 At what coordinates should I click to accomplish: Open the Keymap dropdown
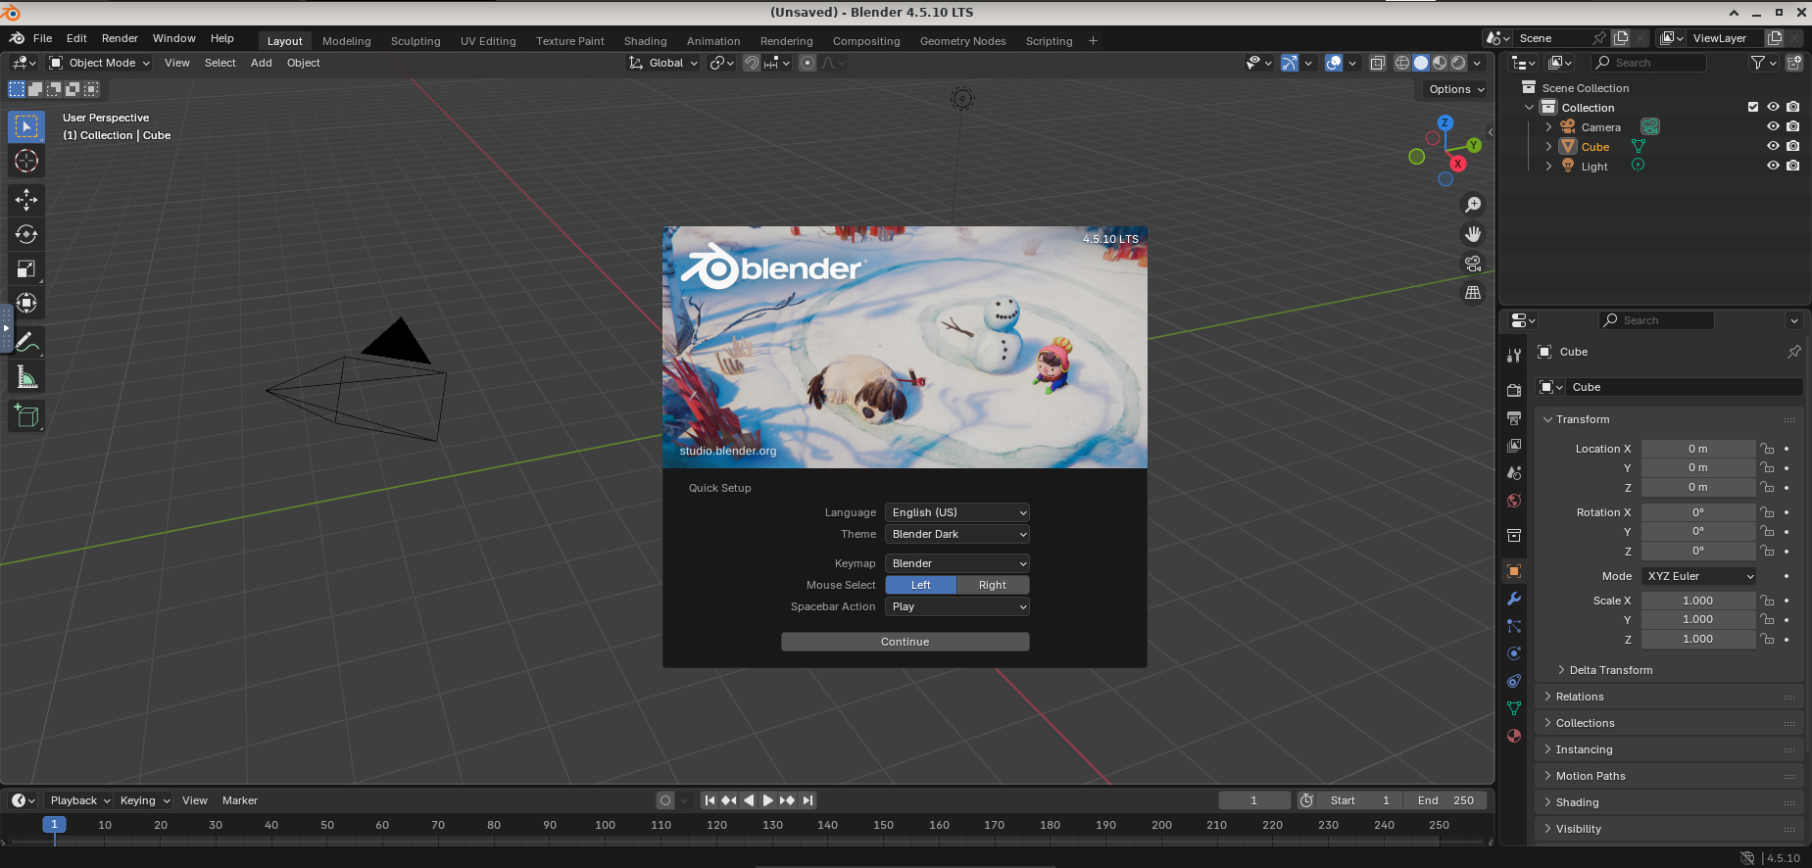(957, 563)
